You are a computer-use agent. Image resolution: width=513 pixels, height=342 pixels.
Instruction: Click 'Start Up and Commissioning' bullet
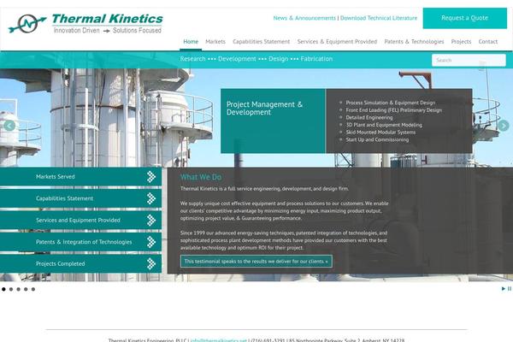point(377,139)
